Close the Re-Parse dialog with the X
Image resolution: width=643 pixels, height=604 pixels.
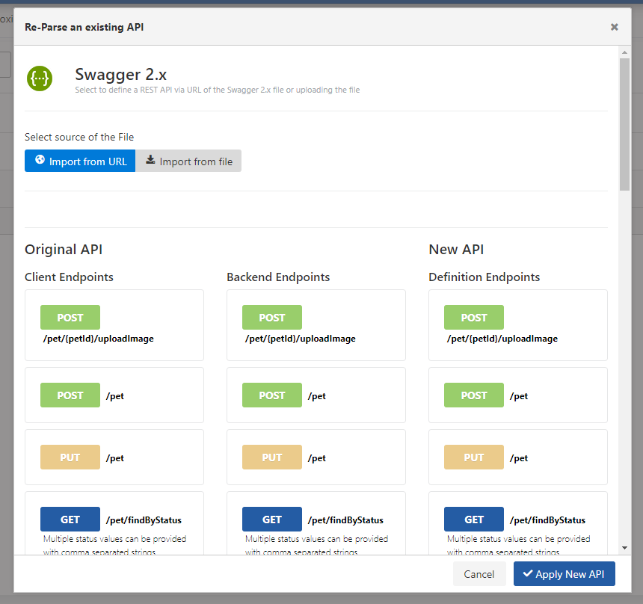click(x=614, y=27)
